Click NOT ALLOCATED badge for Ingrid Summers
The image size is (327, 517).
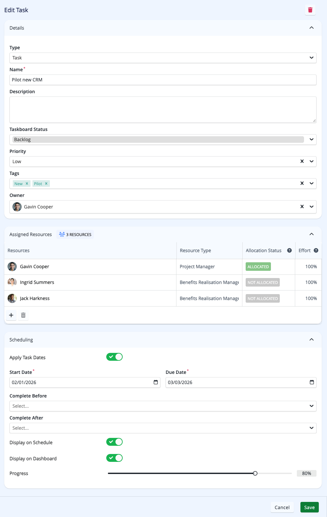(263, 282)
